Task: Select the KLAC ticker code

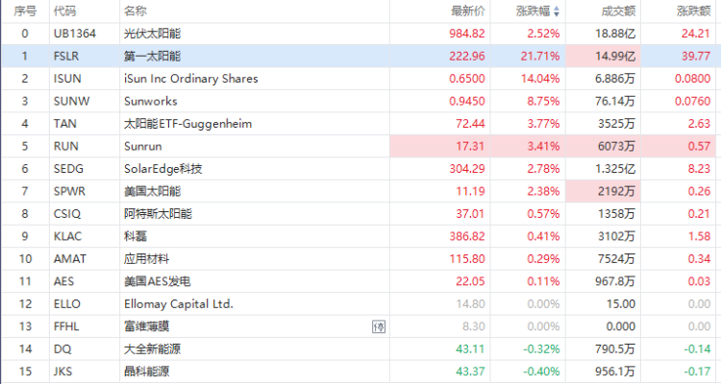Action: click(x=68, y=236)
